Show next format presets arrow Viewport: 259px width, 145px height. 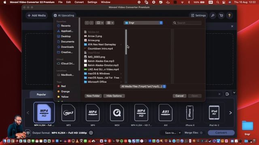point(230,113)
